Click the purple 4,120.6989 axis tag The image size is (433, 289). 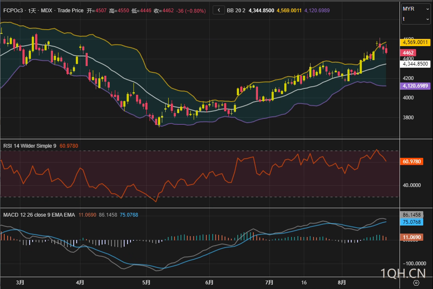tap(415, 86)
